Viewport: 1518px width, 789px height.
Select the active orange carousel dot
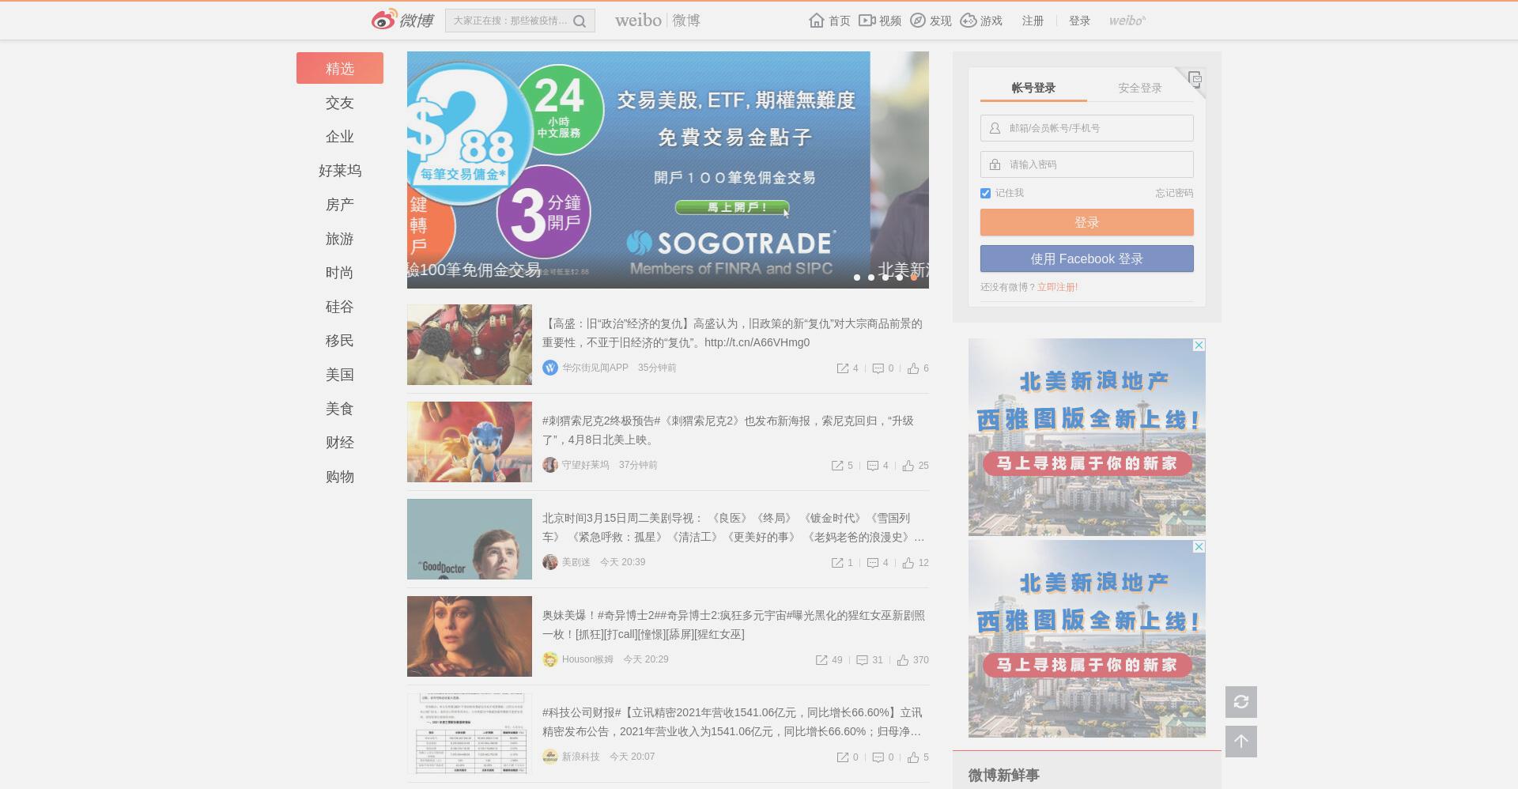tap(914, 277)
